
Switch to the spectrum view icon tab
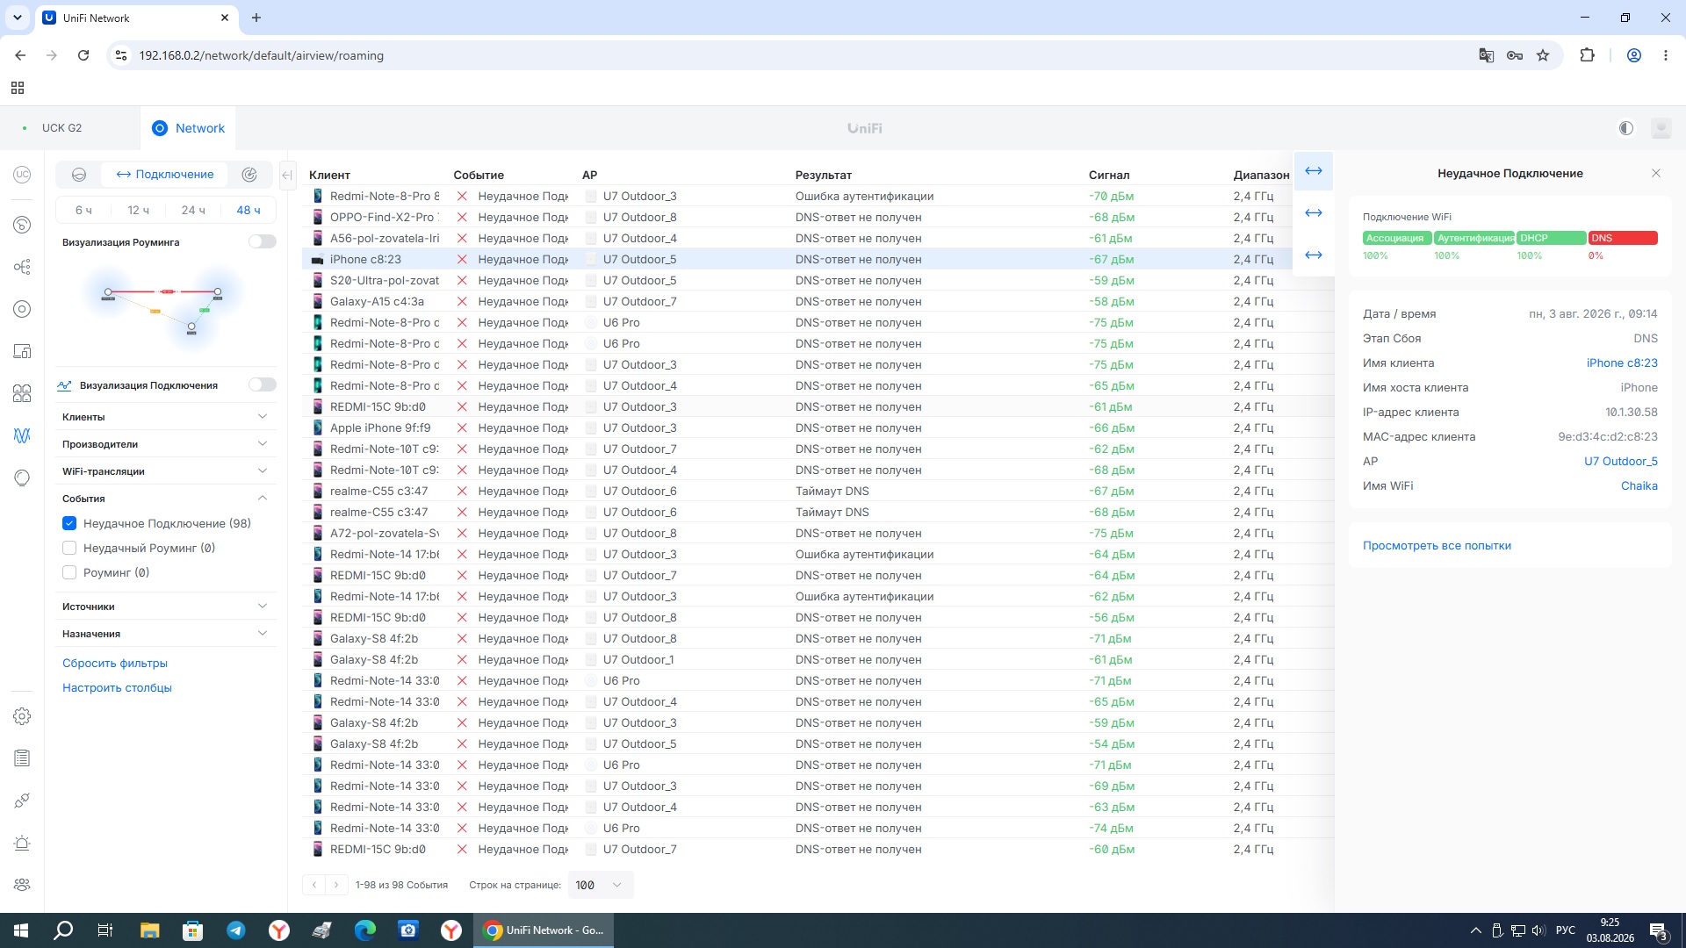click(79, 175)
